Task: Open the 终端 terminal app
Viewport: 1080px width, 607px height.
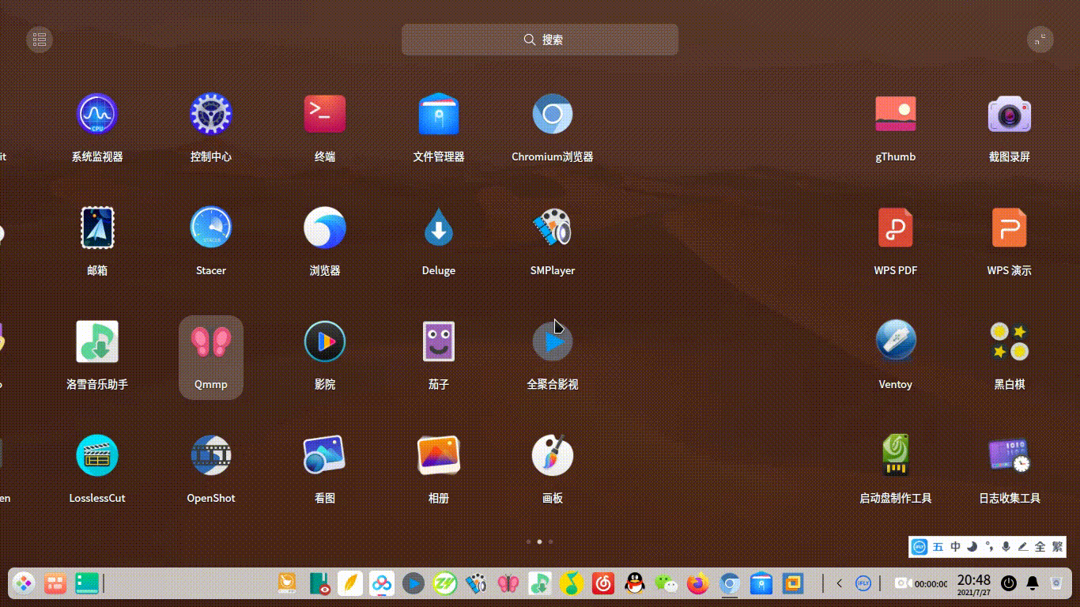Action: tap(325, 114)
